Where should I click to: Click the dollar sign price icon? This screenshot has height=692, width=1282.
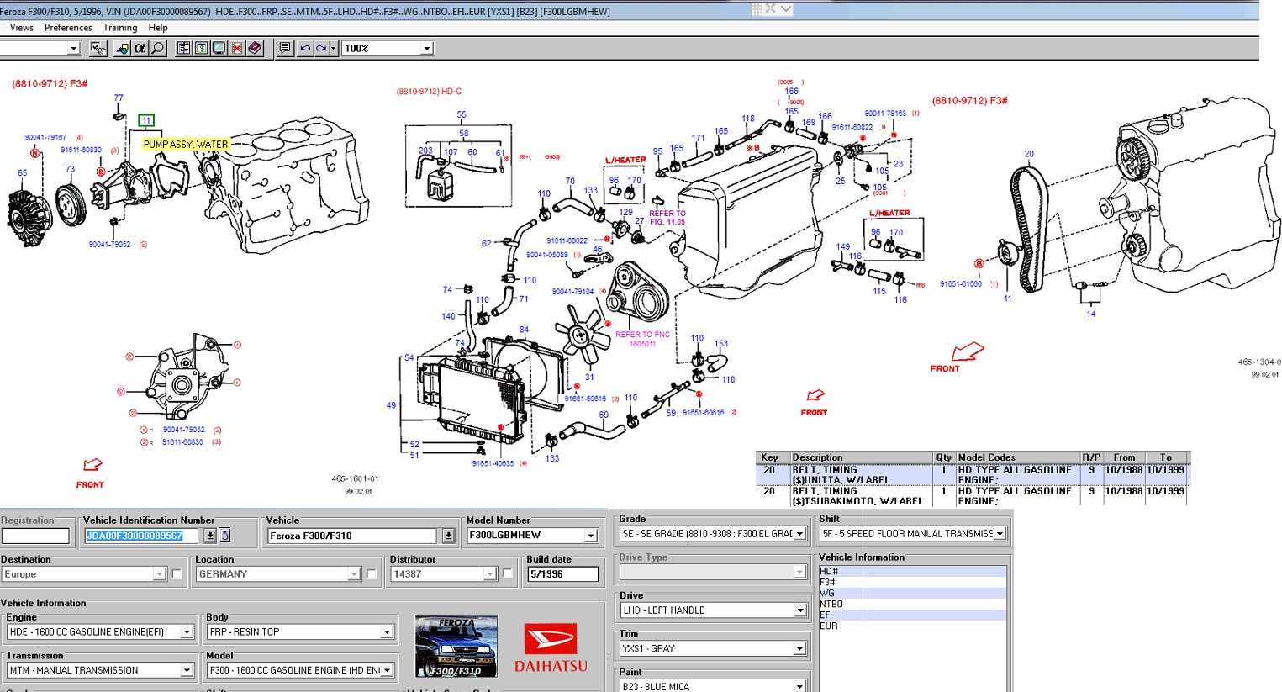pos(202,49)
